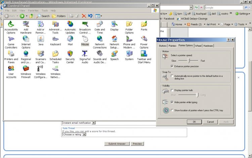Open the Favorites menu in Control Panel
252x158 pixels.
[x=33, y=10]
